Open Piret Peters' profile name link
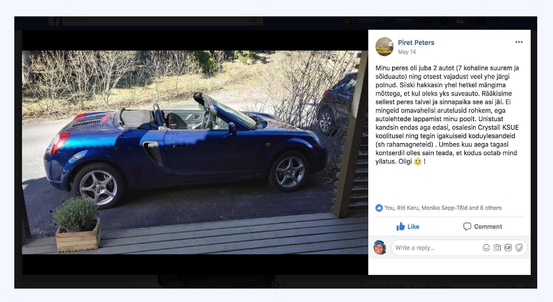The width and height of the screenshot is (553, 302). 416,43
